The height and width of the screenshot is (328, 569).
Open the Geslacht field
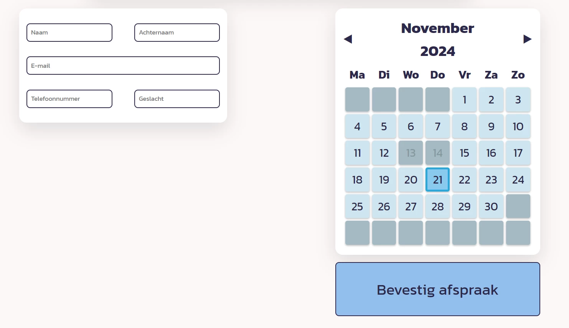click(177, 99)
